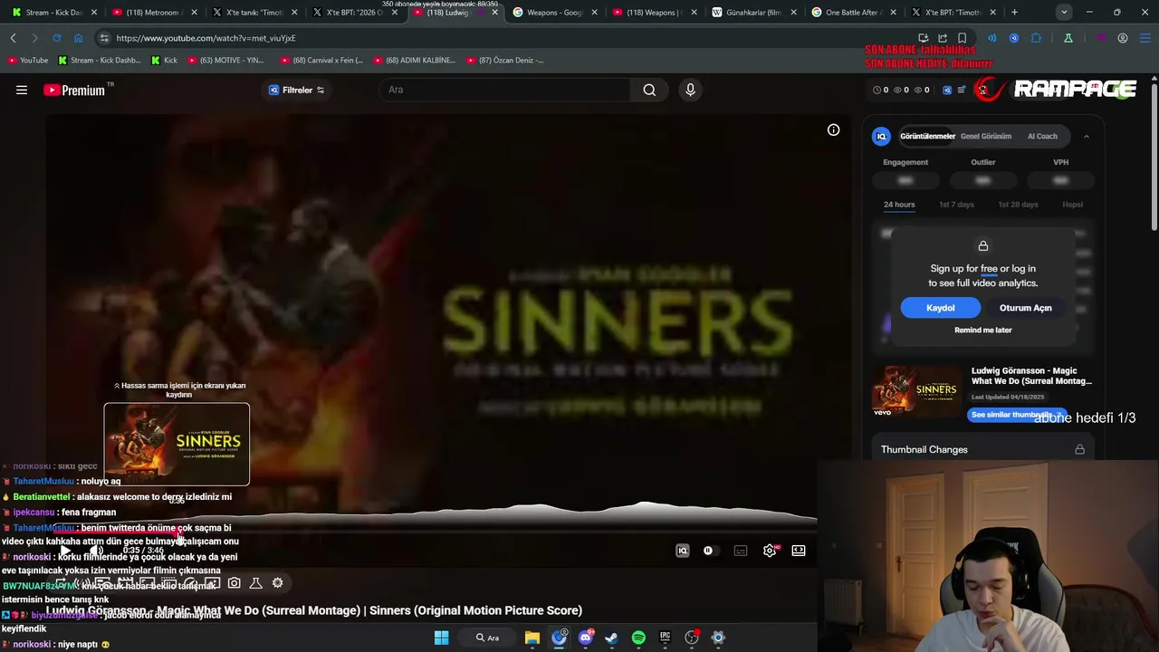Open Özcan Deniz bookmark
Viewport: 1159px width, 652px height.
504,60
